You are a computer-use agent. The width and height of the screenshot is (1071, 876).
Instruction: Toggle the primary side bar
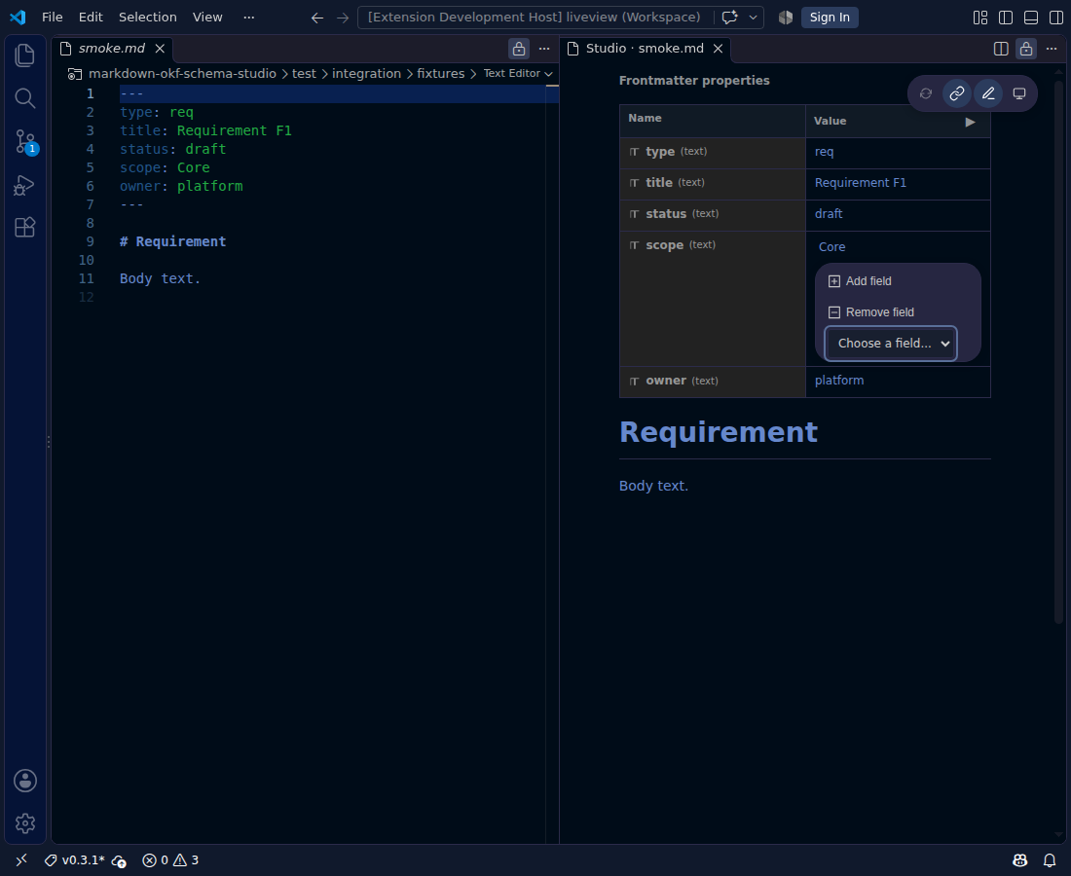[x=1006, y=18]
